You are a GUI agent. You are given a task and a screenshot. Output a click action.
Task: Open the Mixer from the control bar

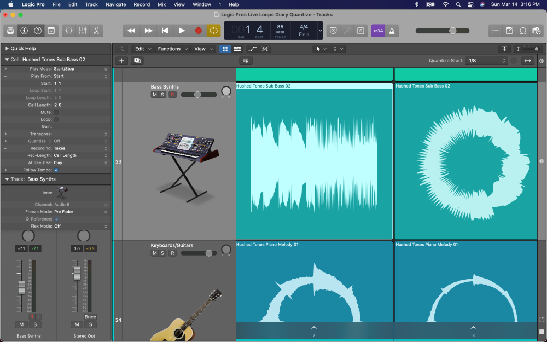coord(83,31)
